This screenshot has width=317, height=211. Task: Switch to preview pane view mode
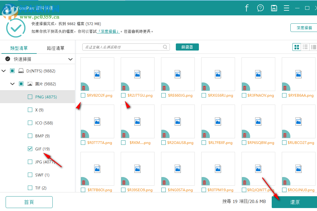(314, 47)
